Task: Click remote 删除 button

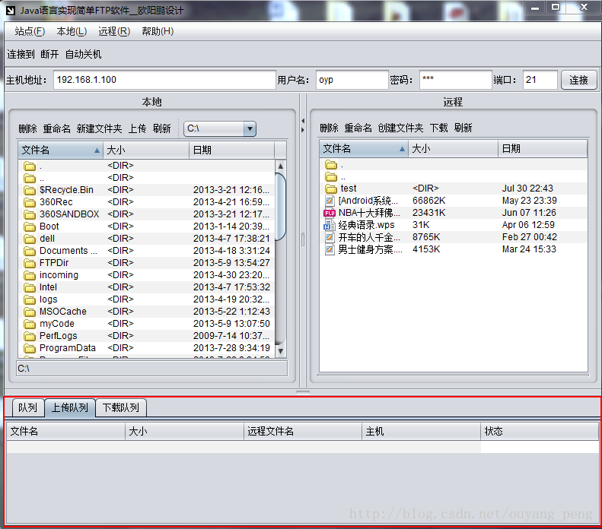Action: [x=329, y=128]
